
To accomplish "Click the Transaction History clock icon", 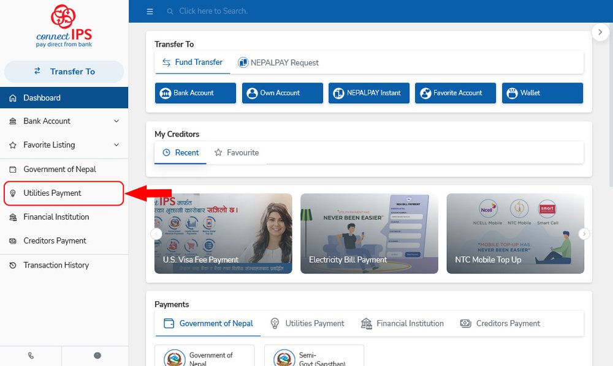I will (13, 266).
